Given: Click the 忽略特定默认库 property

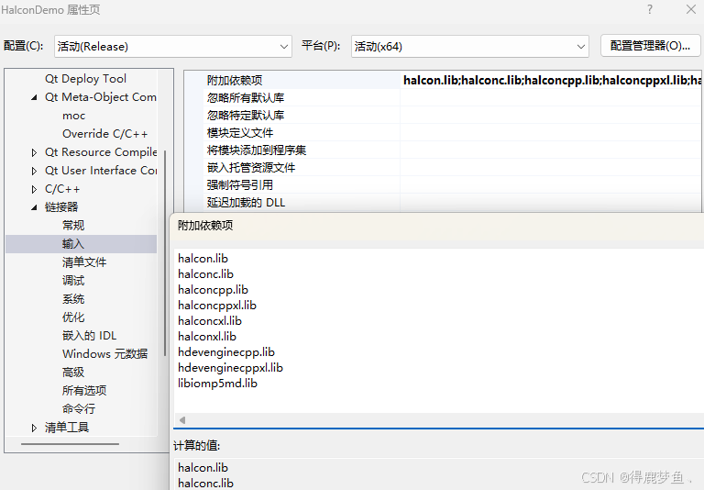Looking at the screenshot, I should [x=246, y=115].
